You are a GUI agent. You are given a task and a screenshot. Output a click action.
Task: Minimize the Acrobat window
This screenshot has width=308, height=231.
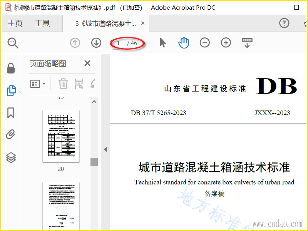(x=274, y=7)
